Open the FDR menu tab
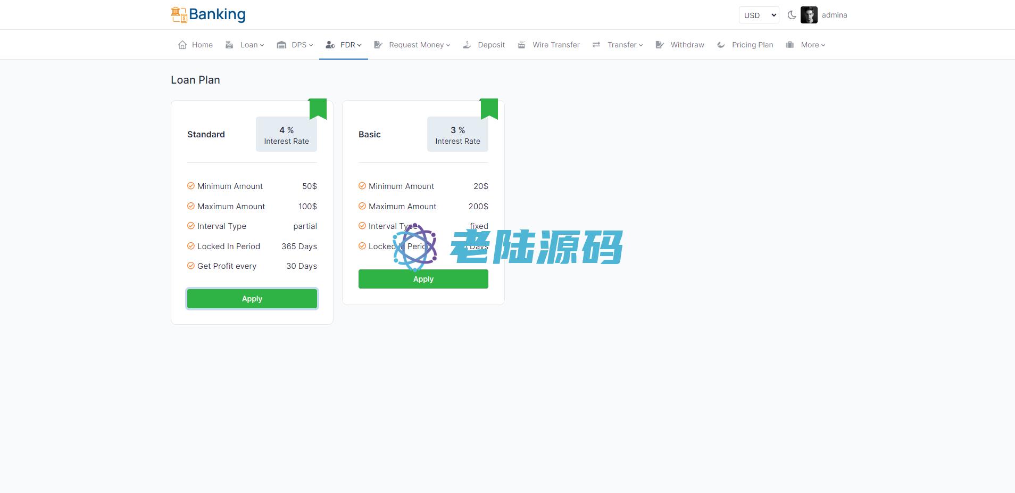The image size is (1015, 493). [344, 45]
